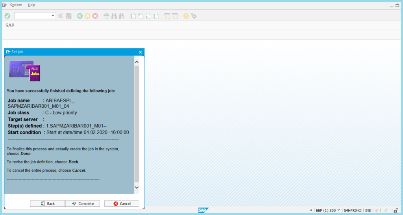Screen dimensions: 403x215
Task: Click the R/3 Jobs image in dialog
Action: (x=25, y=71)
